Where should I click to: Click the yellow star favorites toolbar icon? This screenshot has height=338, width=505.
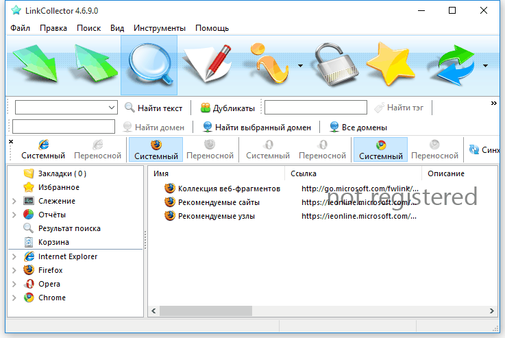(391, 65)
